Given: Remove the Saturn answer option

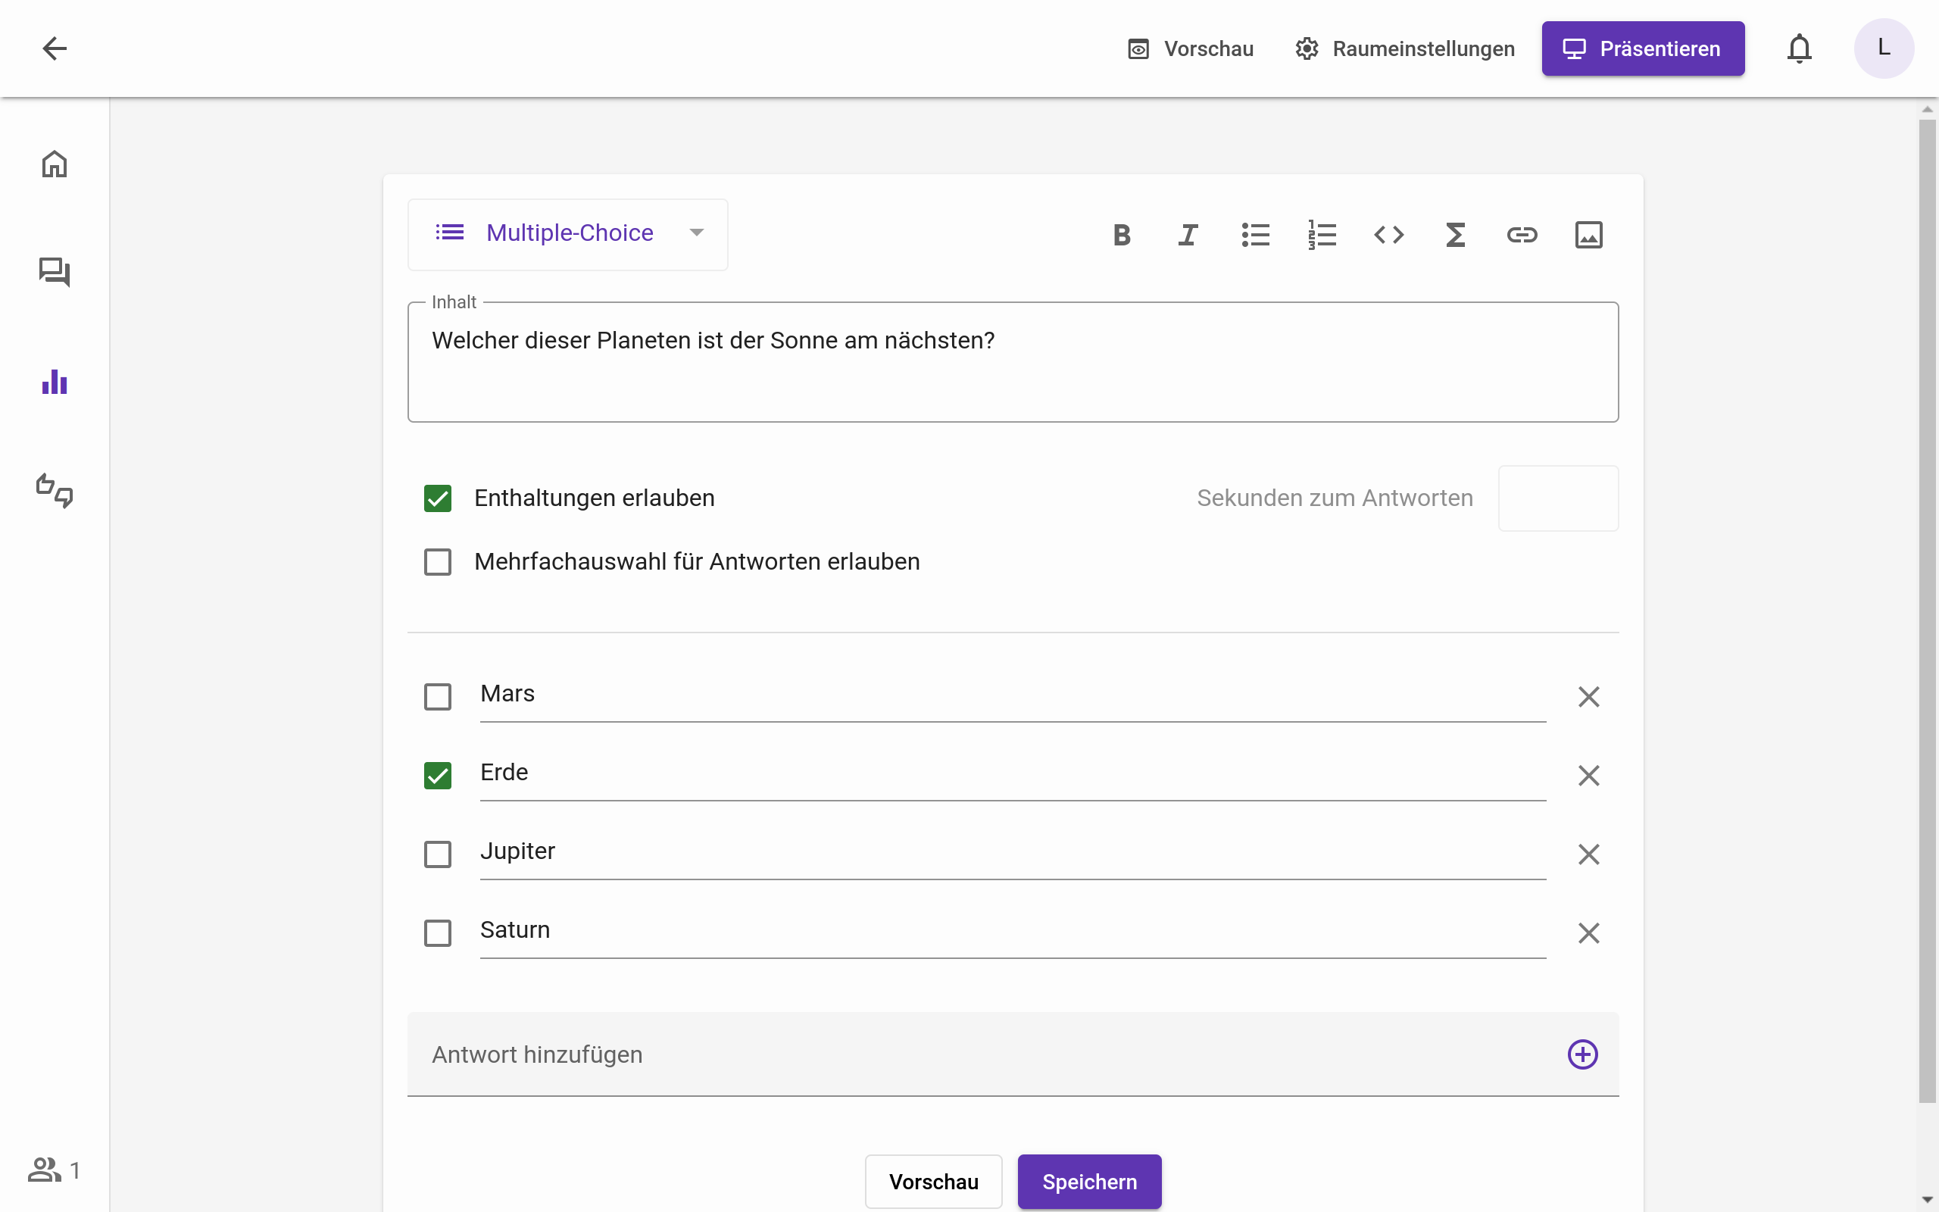Looking at the screenshot, I should point(1588,933).
